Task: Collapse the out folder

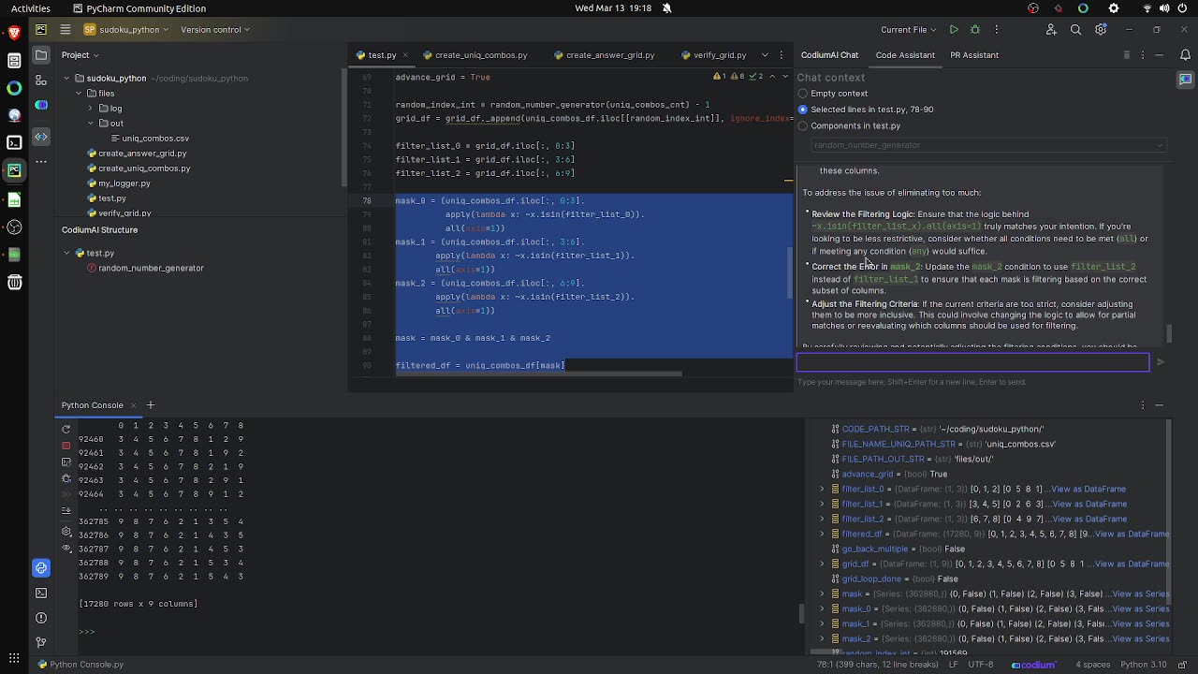Action: 91,124
